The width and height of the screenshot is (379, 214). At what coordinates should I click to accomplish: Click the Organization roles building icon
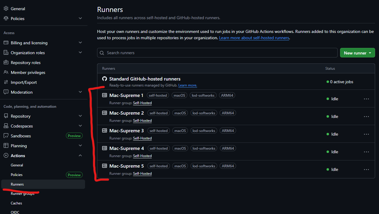pos(6,53)
